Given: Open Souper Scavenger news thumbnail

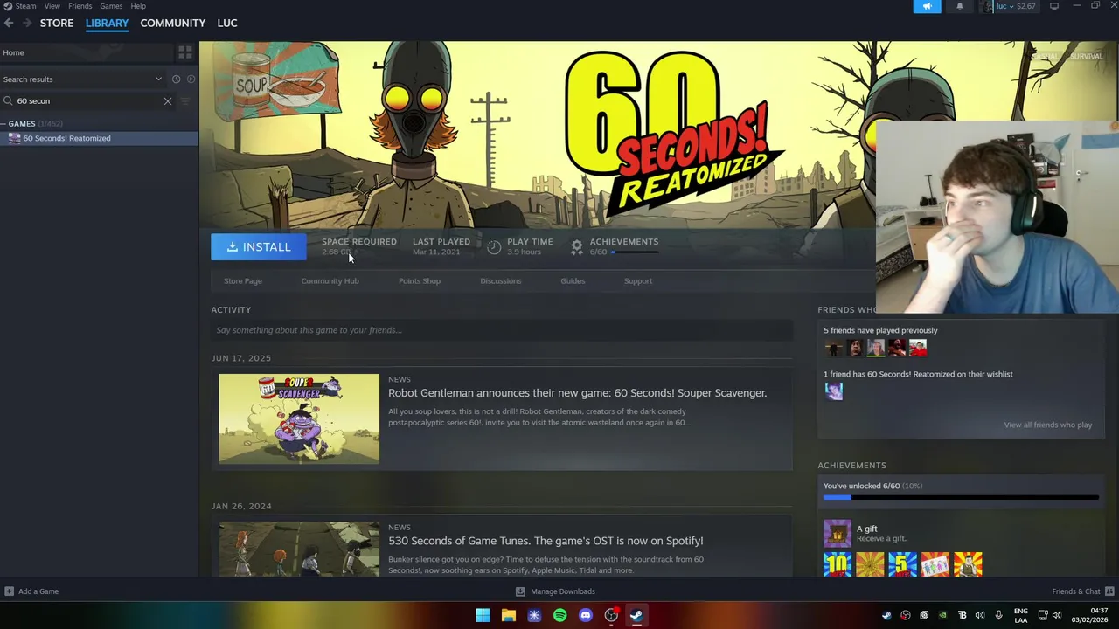Looking at the screenshot, I should [x=299, y=418].
